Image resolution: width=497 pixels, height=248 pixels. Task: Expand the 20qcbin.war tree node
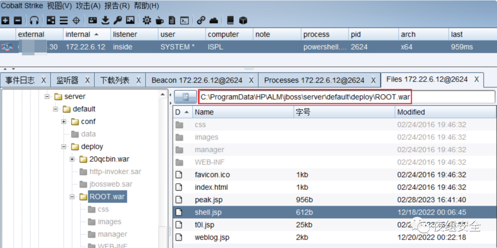point(73,159)
